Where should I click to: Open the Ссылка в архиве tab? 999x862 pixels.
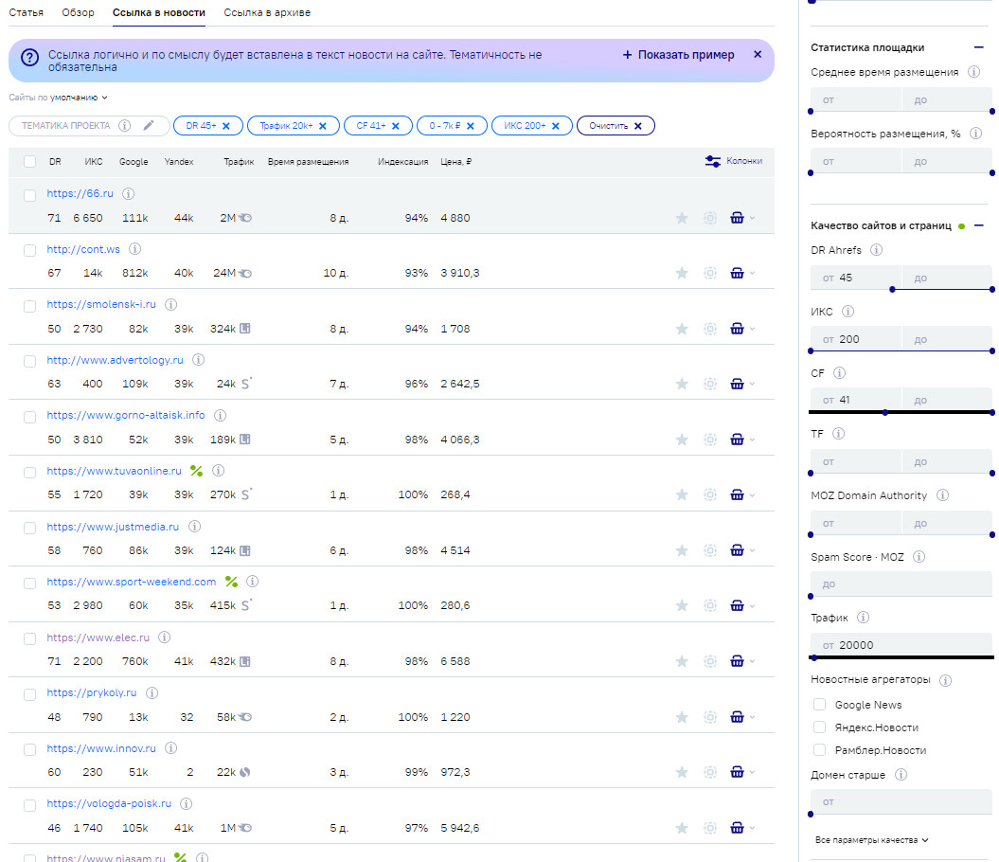pyautogui.click(x=267, y=13)
